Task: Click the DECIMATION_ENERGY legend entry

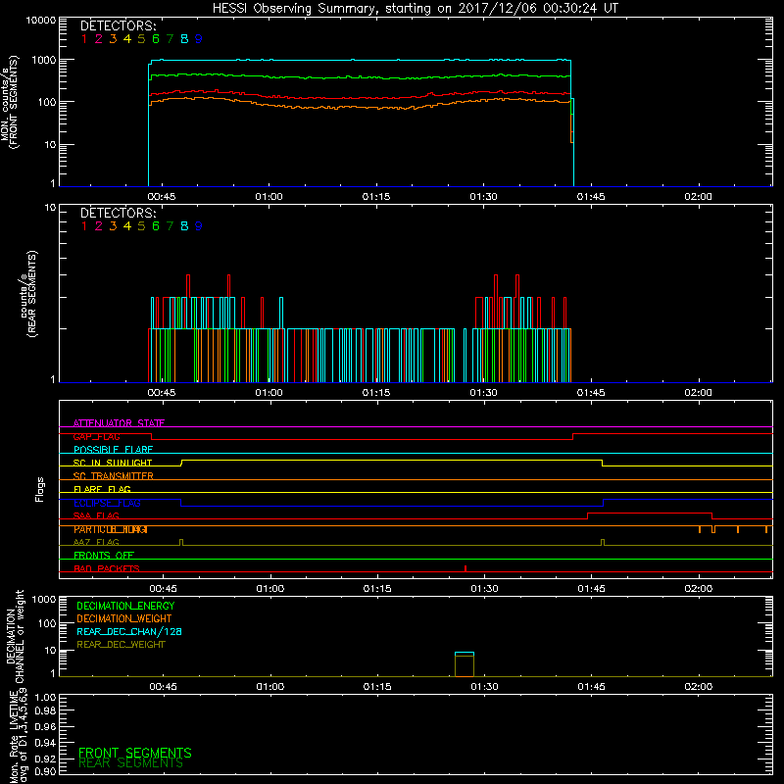Action: pyautogui.click(x=126, y=606)
